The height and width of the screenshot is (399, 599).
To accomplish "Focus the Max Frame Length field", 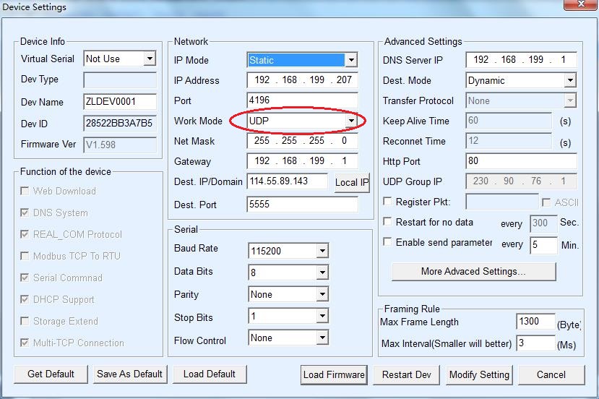I will (535, 322).
